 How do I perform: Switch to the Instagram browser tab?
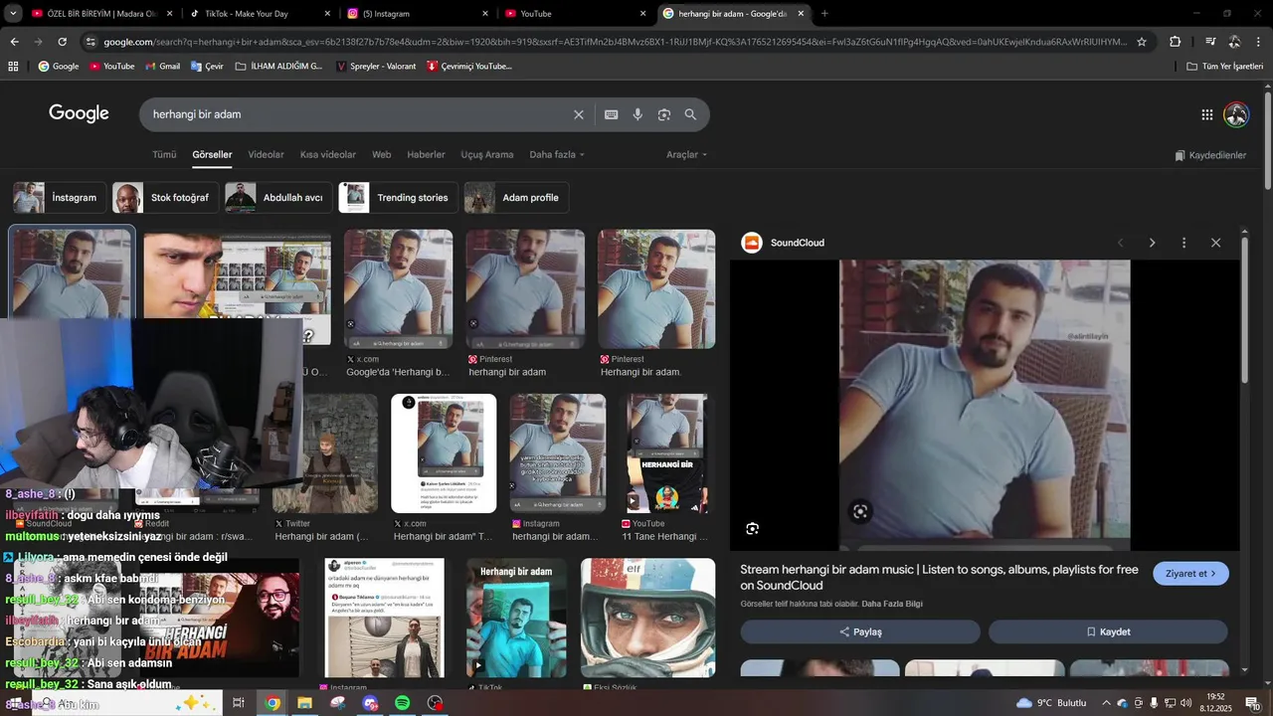point(418,14)
